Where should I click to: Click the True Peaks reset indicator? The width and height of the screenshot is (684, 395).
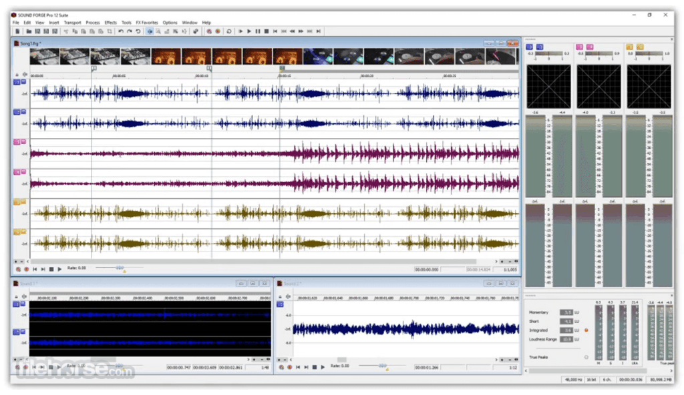pos(586,357)
